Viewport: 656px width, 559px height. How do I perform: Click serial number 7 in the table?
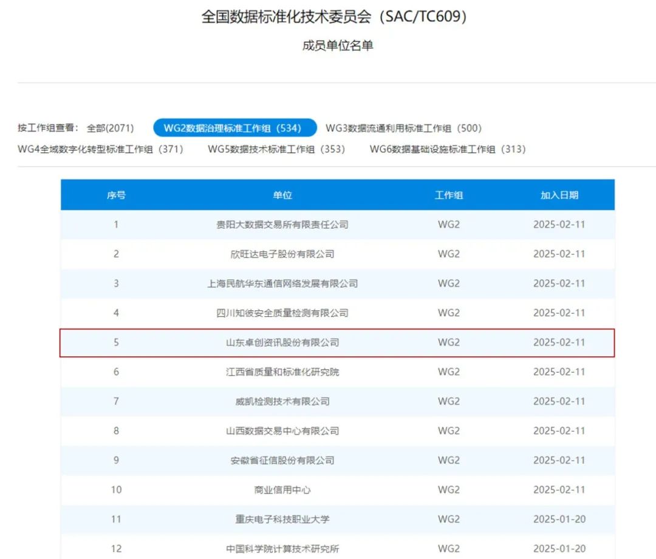(x=116, y=401)
